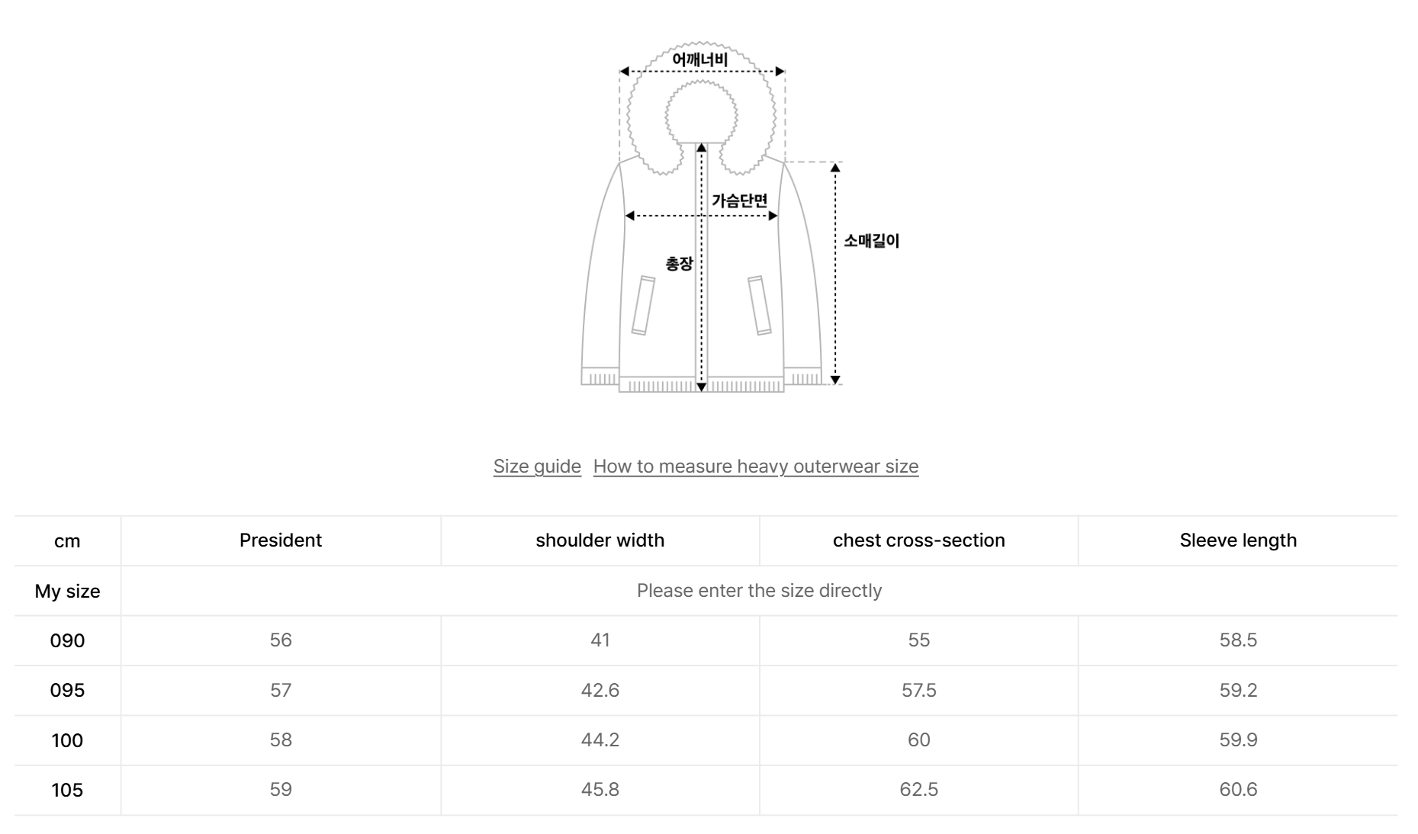Click the shoulder width column header
This screenshot has height=834, width=1418.
pyautogui.click(x=600, y=540)
